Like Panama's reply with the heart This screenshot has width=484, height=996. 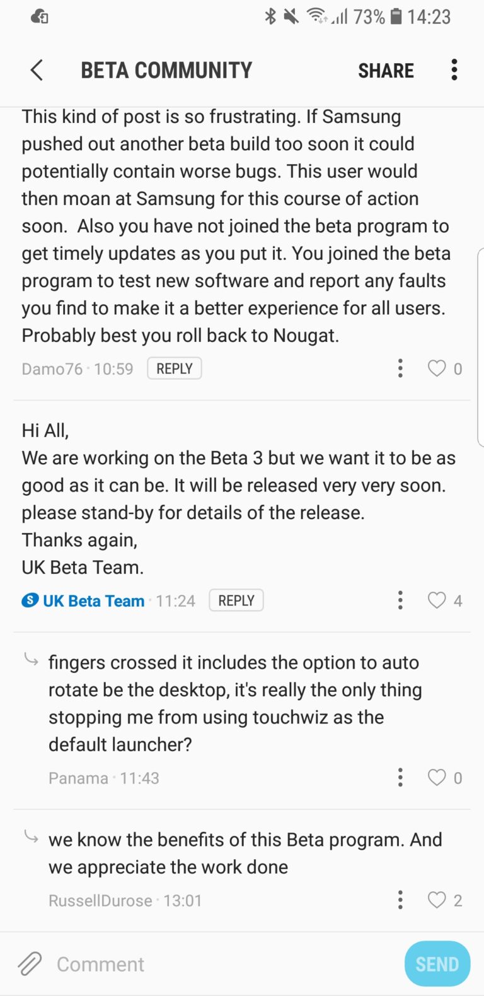[437, 778]
